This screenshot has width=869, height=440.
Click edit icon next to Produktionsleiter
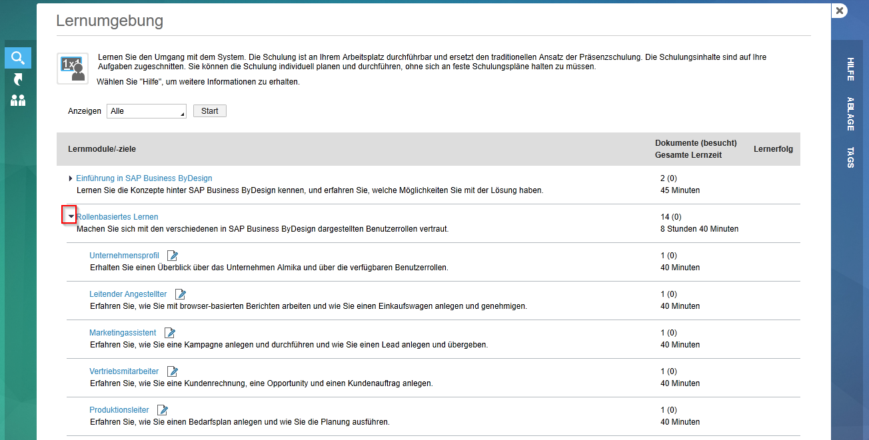[163, 410]
